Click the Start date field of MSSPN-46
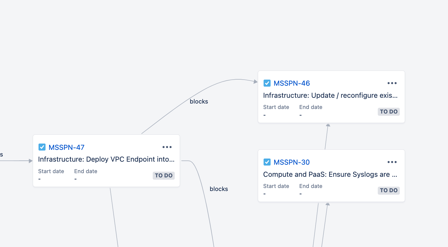This screenshot has height=247, width=448. tap(276, 111)
